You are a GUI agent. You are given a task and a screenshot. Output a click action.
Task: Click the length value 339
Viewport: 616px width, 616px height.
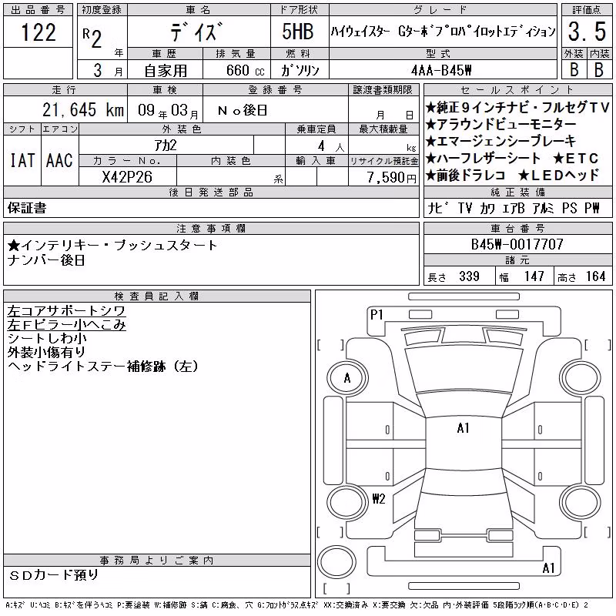(469, 276)
